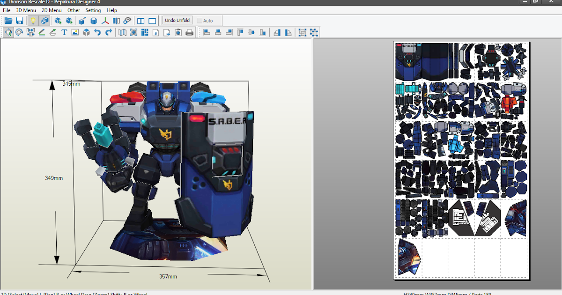Open a Pepakura model file
The width and height of the screenshot is (562, 295).
click(7, 20)
